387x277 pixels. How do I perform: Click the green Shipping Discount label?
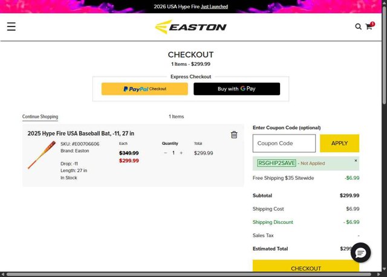pyautogui.click(x=273, y=222)
